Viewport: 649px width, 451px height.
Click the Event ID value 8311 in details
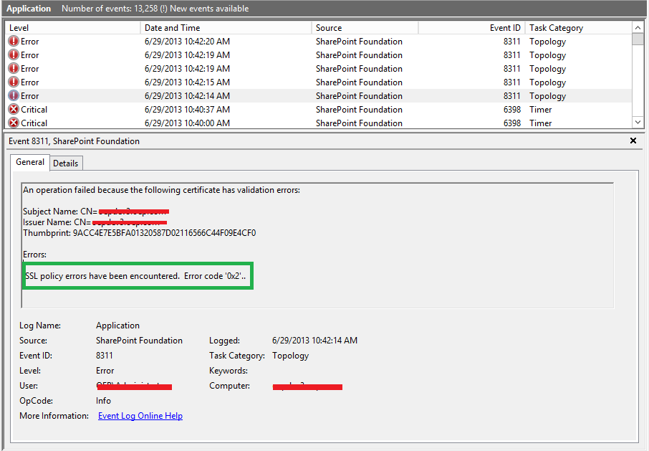tap(105, 356)
